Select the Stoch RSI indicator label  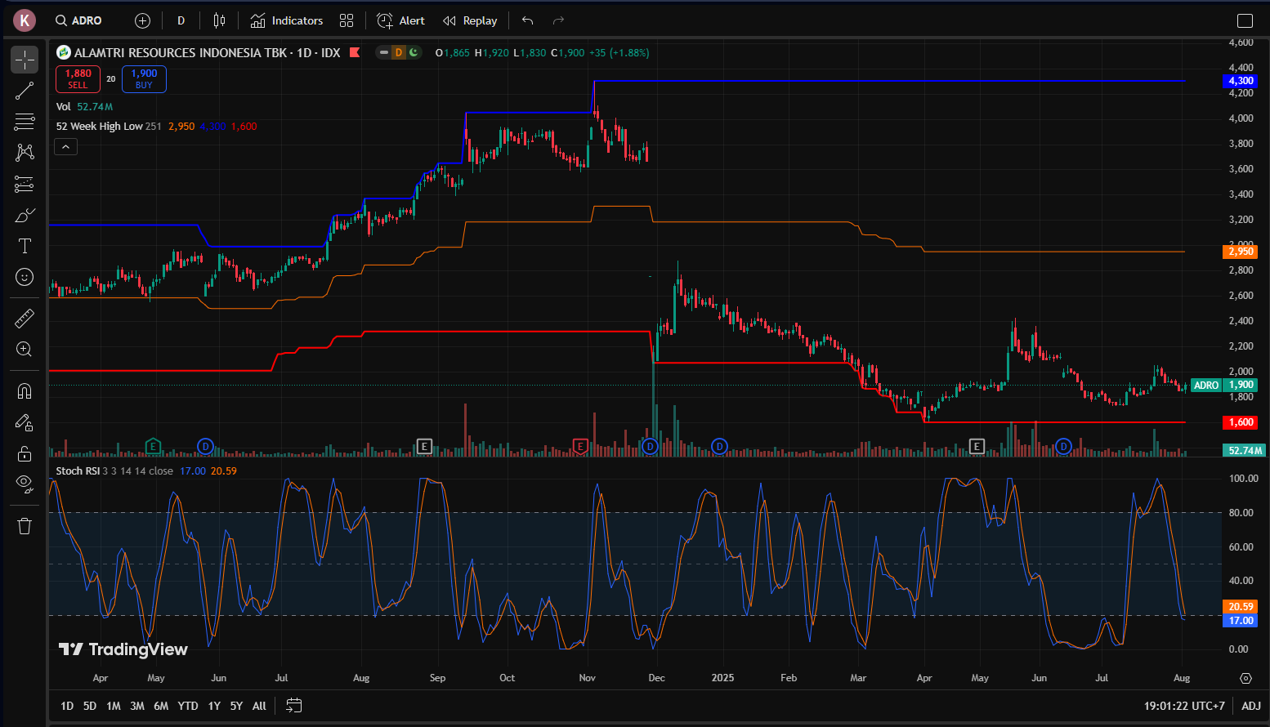(x=78, y=471)
